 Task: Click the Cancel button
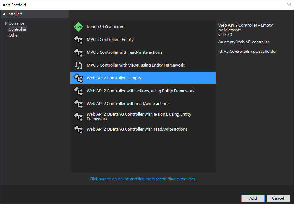coord(278,198)
